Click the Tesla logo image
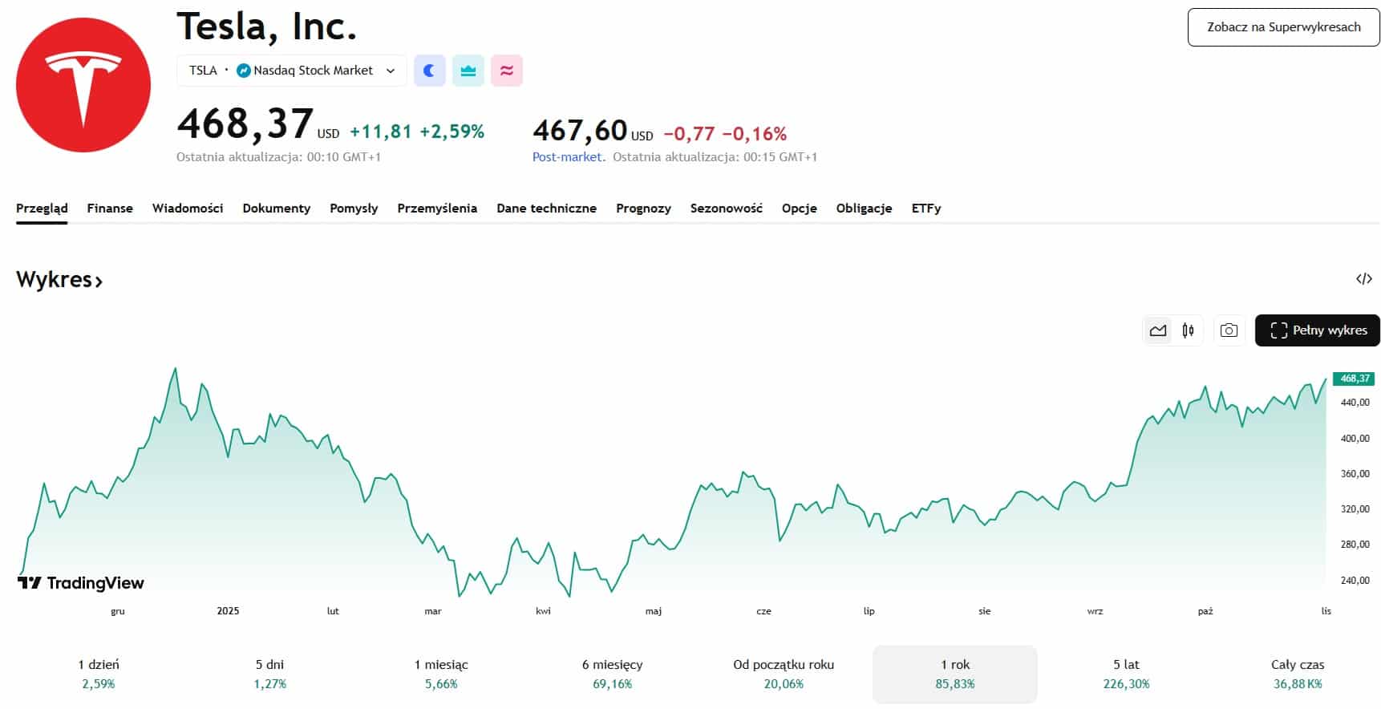1381x709 pixels. [x=83, y=85]
